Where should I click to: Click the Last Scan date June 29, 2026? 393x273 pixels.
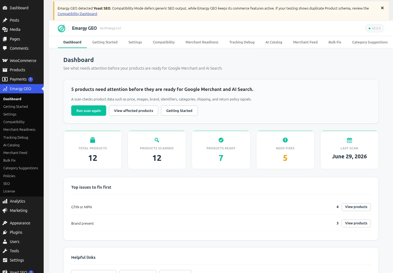(x=349, y=156)
